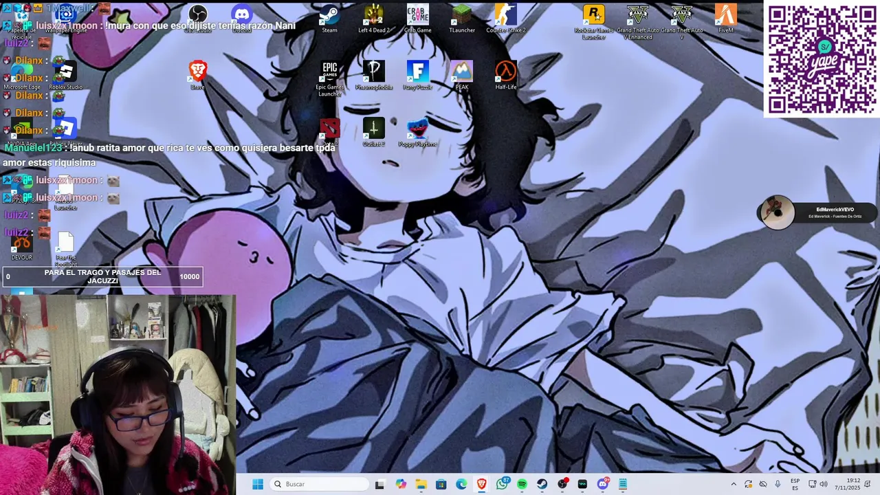880x495 pixels.
Task: Launch TLauncher from the desktop
Action: (462, 19)
